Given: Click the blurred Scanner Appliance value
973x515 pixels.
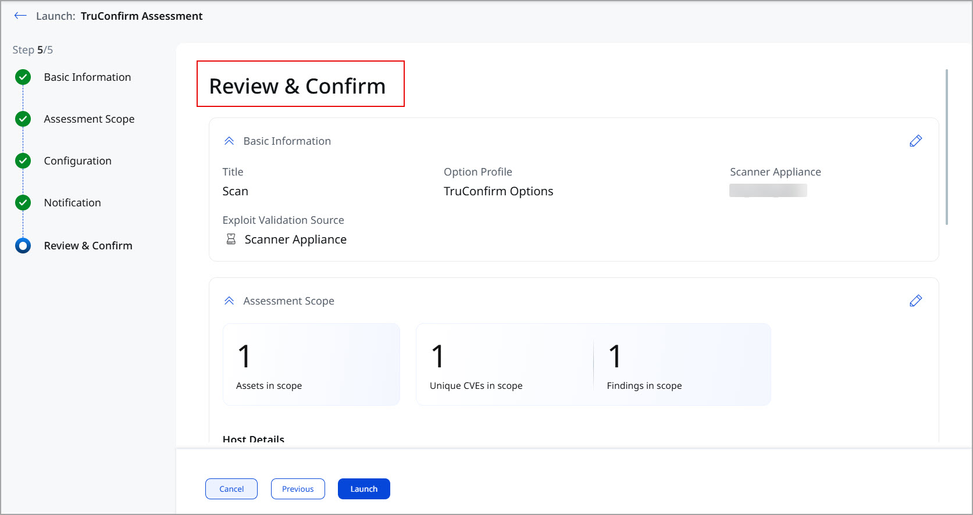Looking at the screenshot, I should [768, 190].
